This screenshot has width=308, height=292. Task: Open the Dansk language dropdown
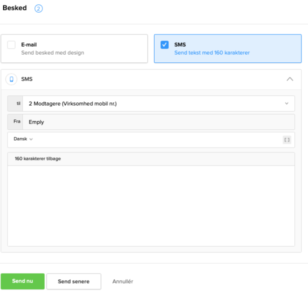pyautogui.click(x=23, y=139)
